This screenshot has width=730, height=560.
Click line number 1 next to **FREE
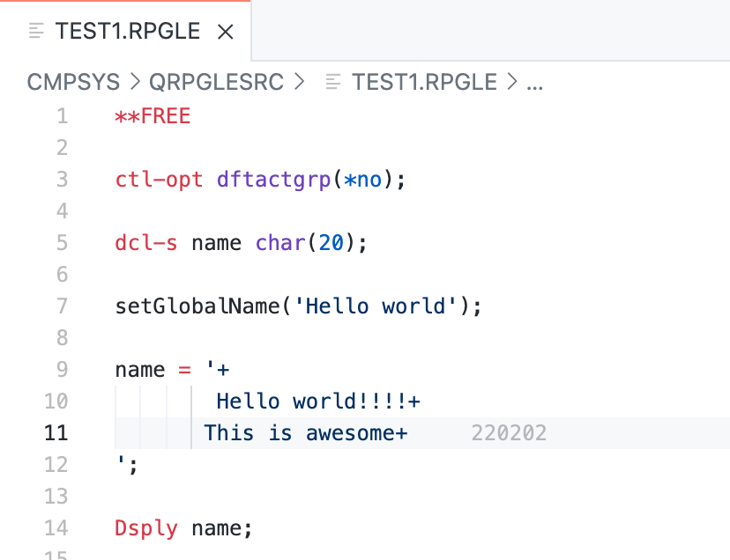pos(63,115)
